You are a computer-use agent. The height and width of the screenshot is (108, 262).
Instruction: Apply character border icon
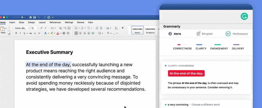pyautogui.click(x=69, y=28)
